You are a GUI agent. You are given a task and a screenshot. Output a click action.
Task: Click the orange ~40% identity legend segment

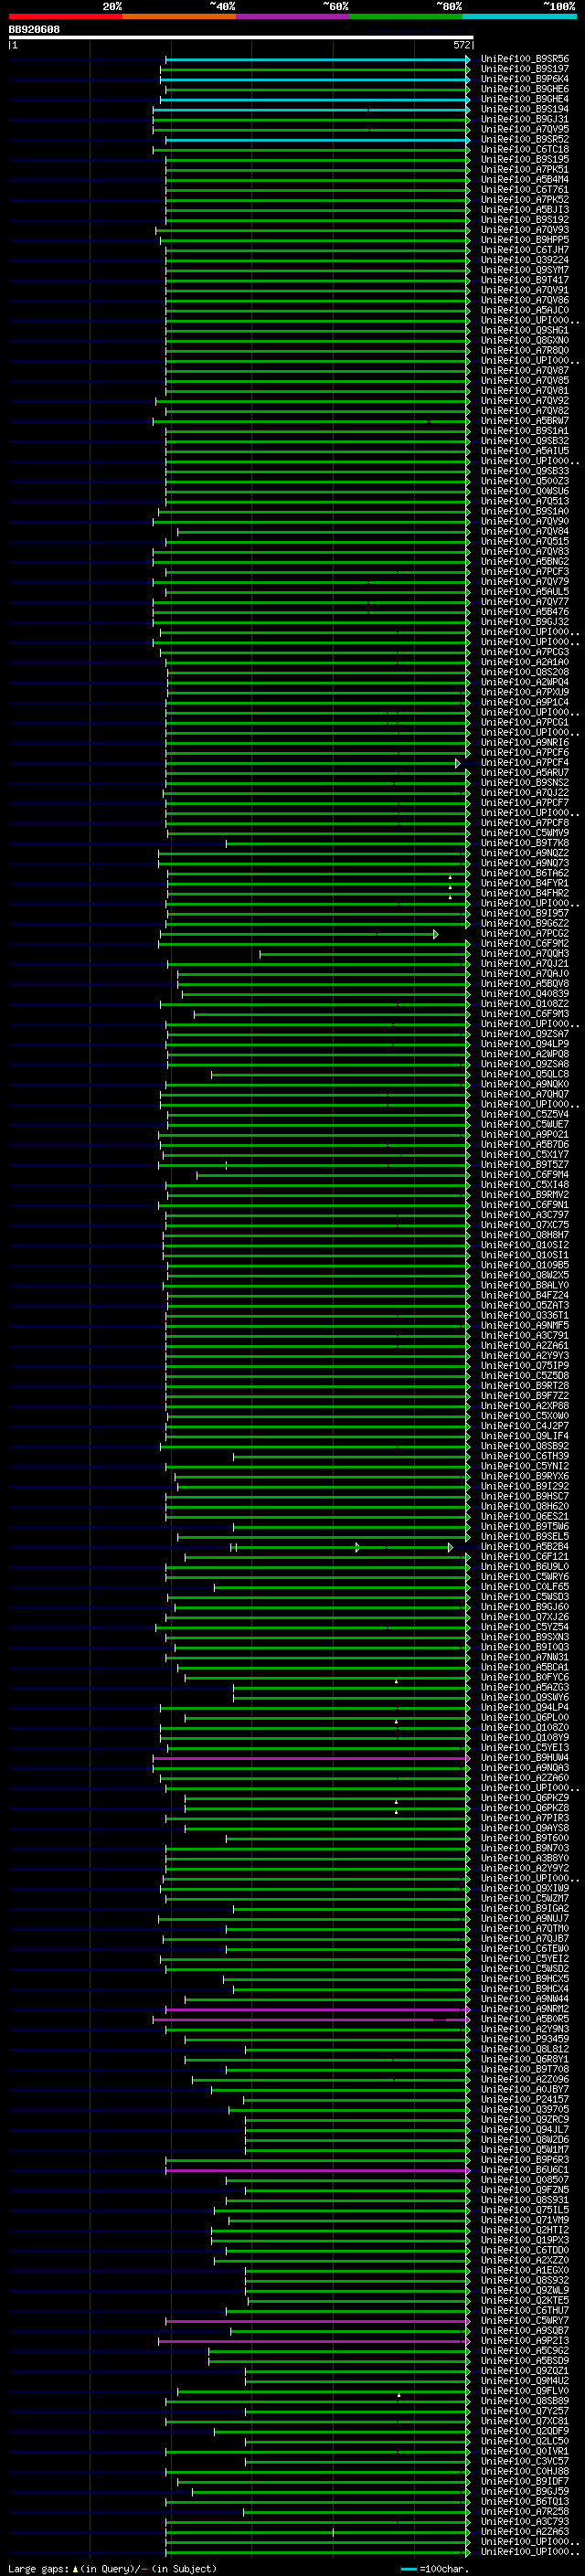pyautogui.click(x=179, y=16)
